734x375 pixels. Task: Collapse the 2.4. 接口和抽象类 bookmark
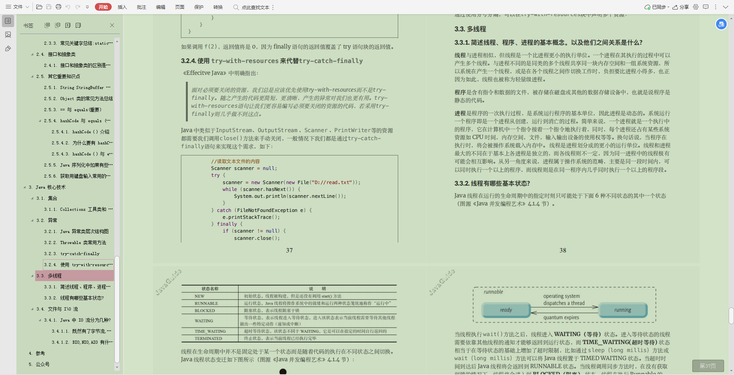(33, 54)
